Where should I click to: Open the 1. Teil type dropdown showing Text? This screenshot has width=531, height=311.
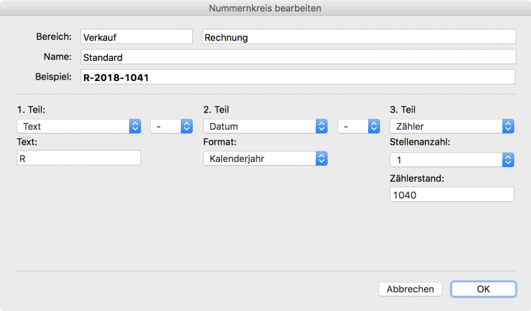tap(79, 126)
